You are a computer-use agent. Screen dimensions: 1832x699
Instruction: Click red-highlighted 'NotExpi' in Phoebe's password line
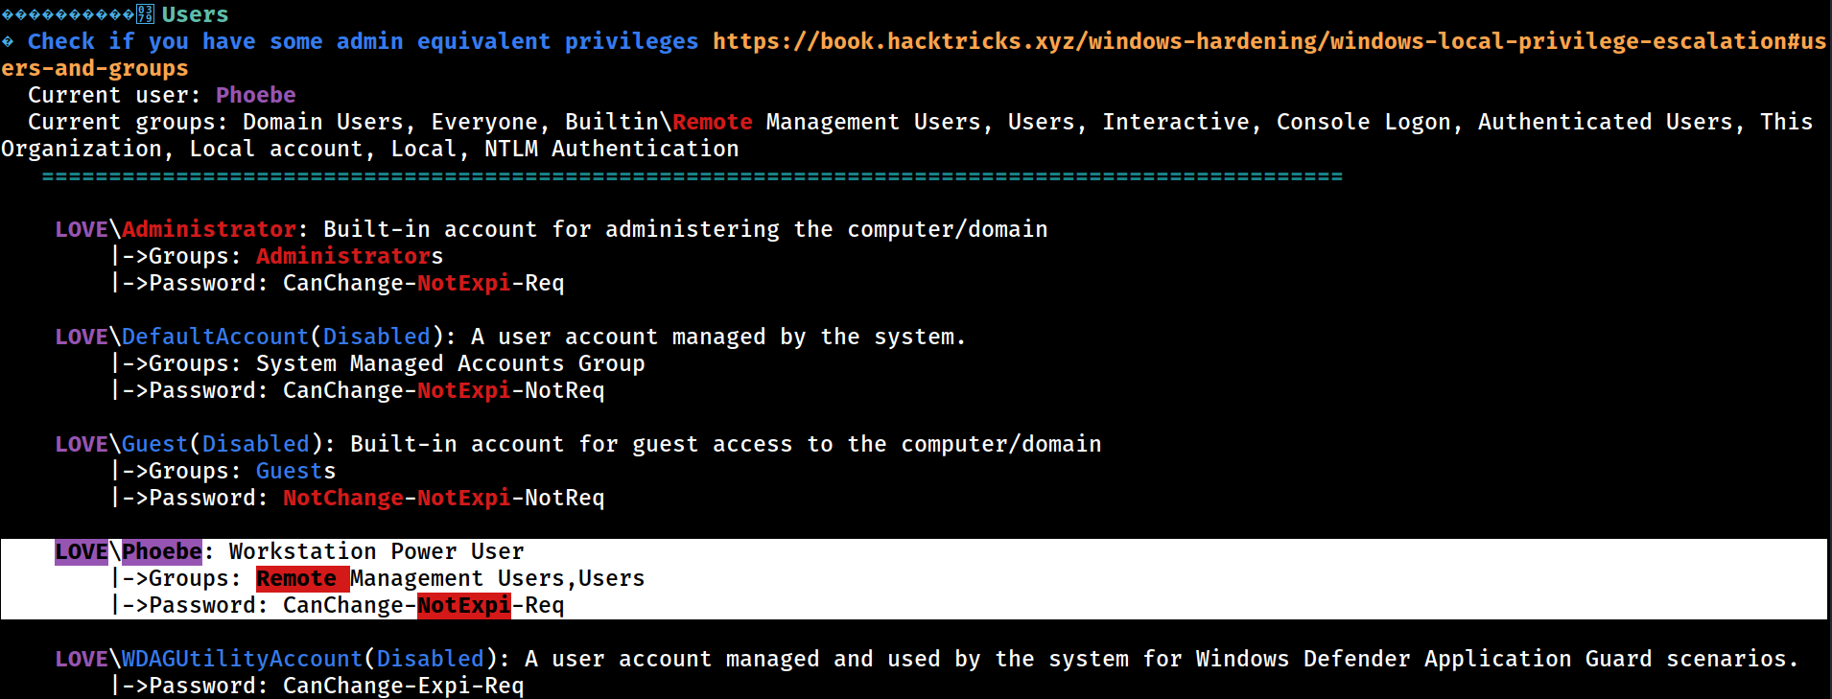pos(464,605)
